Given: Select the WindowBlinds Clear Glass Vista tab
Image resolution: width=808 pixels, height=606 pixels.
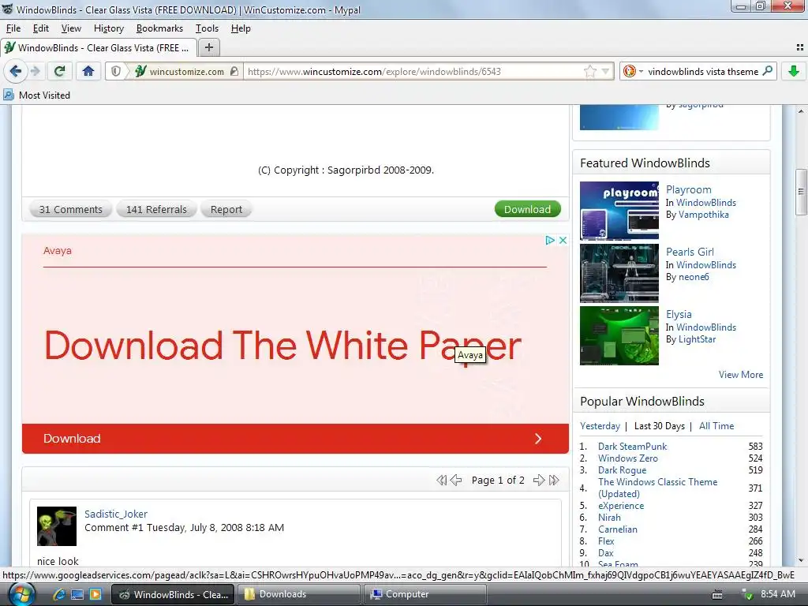Looking at the screenshot, I should click(99, 47).
